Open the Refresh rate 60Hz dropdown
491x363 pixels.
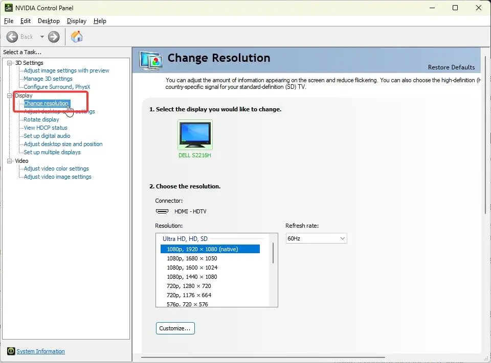click(316, 238)
